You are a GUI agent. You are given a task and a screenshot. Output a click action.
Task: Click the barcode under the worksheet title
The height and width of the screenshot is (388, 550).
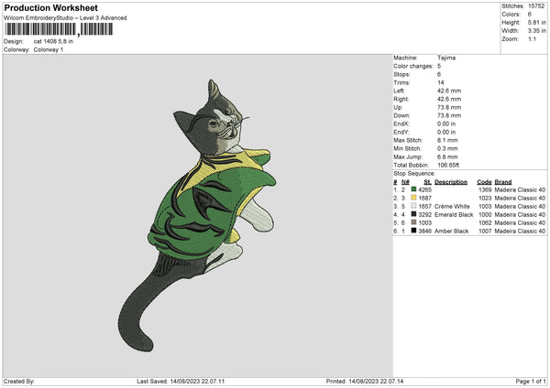point(59,29)
